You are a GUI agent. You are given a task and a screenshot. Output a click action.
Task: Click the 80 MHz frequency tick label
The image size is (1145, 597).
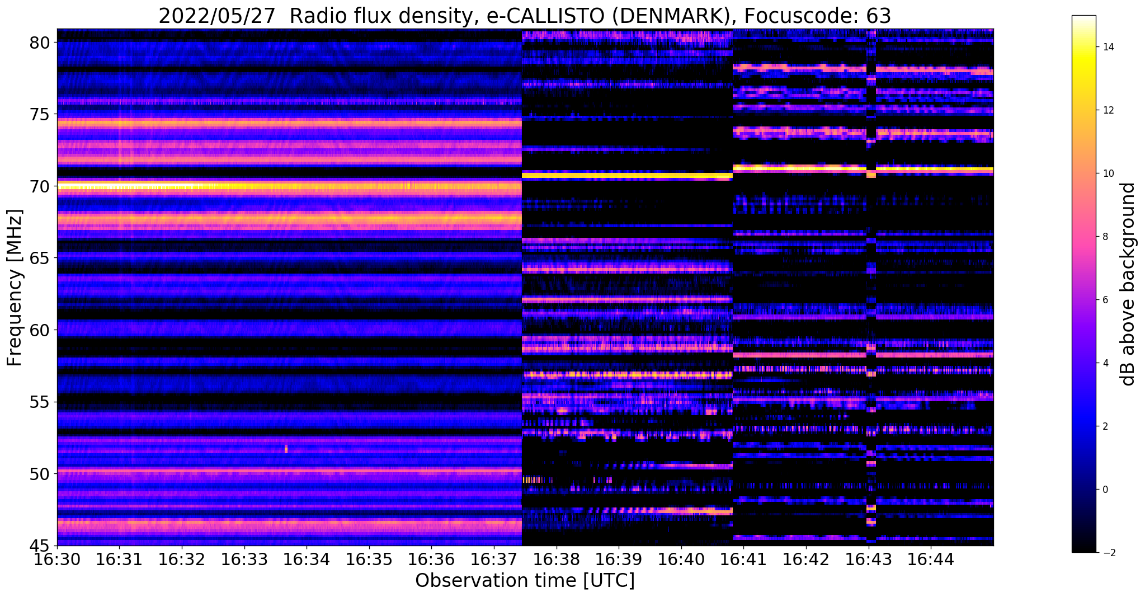(40, 43)
